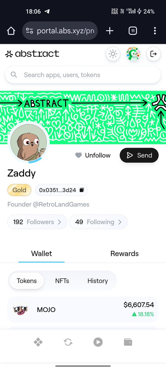Open a new browser tab with plus icon
The image size is (166, 370).
[109, 31]
